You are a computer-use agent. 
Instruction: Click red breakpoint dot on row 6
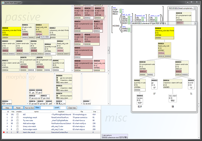(4, 132)
